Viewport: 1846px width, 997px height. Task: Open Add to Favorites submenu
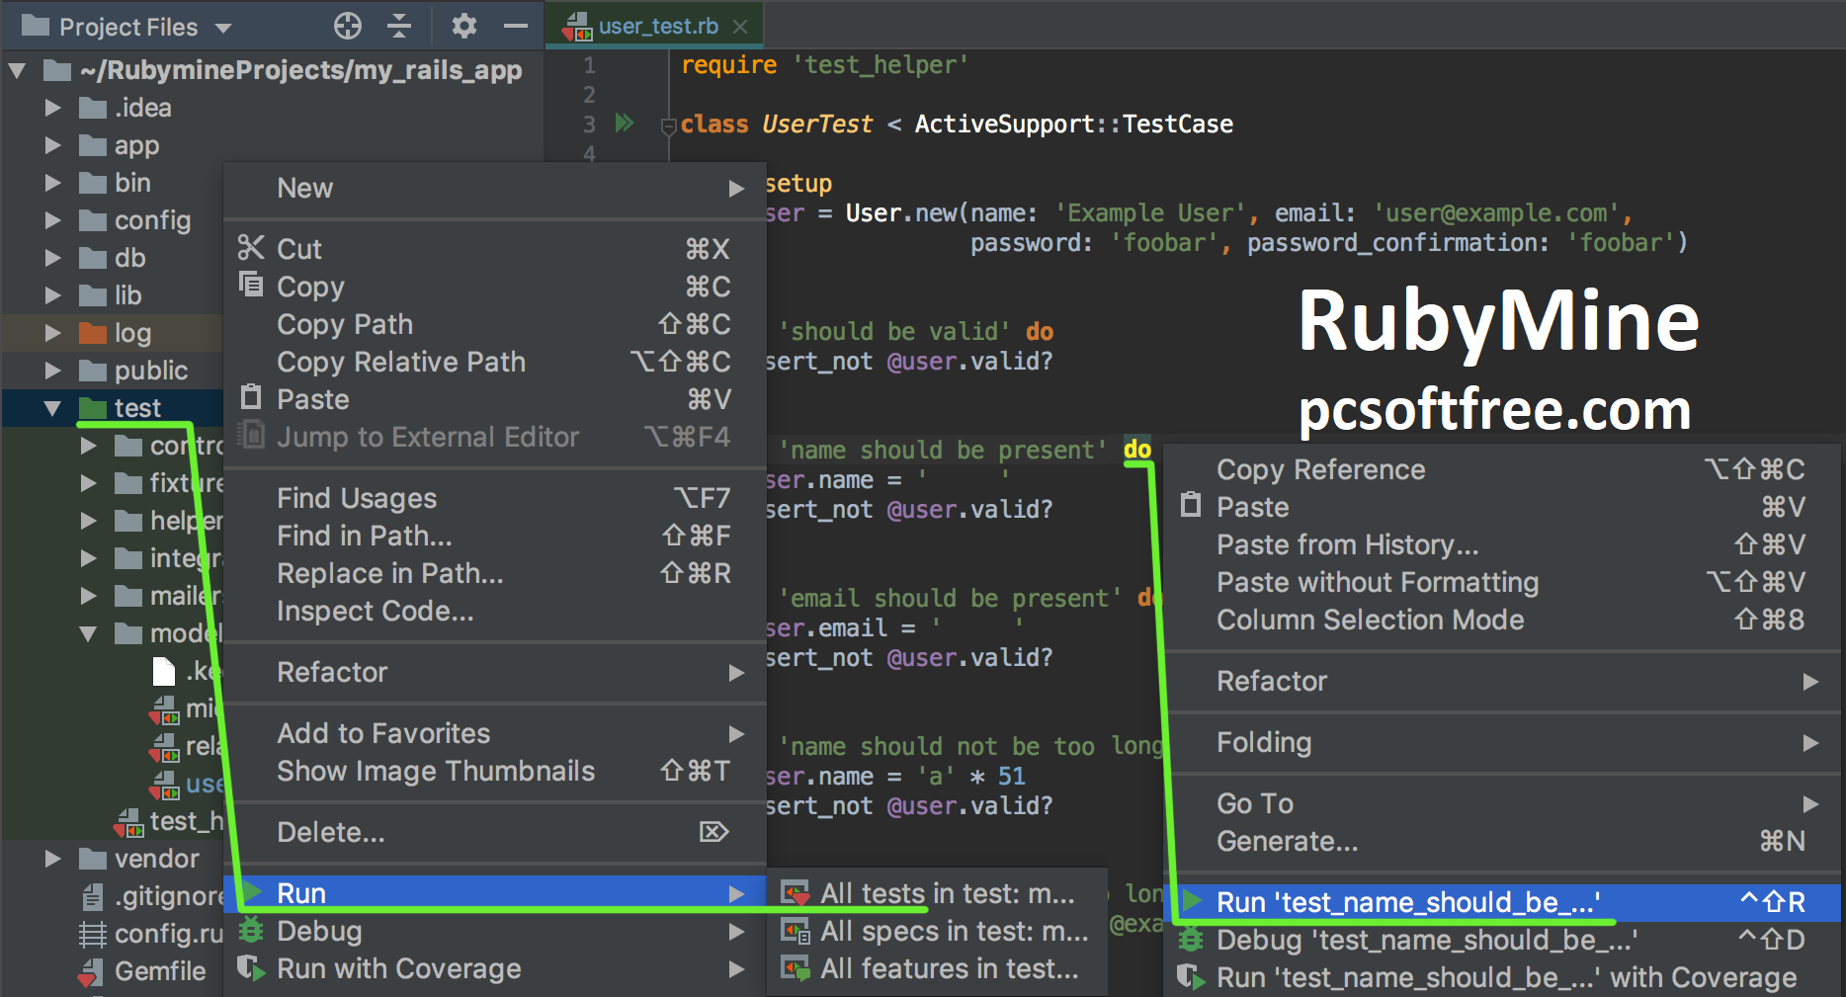click(495, 733)
